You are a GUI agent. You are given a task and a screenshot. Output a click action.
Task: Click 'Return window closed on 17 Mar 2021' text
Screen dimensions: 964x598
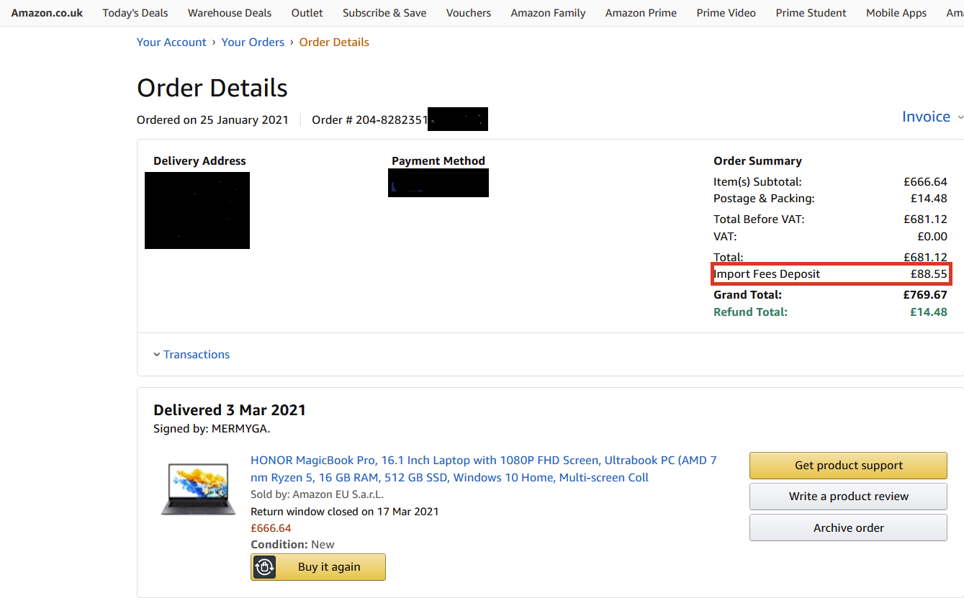(344, 512)
